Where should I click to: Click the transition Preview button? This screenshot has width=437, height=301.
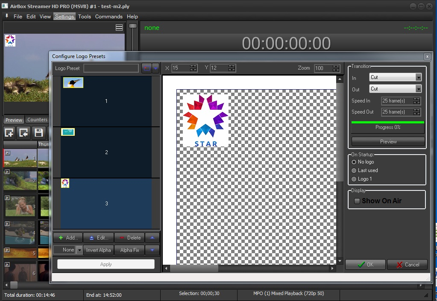[x=388, y=141]
